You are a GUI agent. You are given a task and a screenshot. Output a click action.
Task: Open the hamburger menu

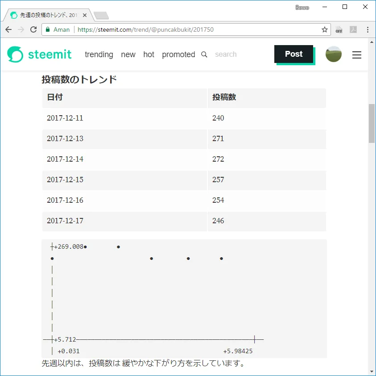[x=356, y=55]
